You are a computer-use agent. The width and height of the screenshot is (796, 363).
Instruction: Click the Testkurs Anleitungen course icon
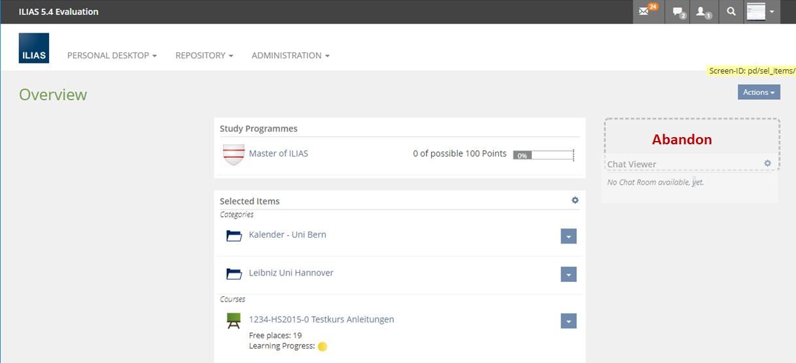[x=234, y=321]
